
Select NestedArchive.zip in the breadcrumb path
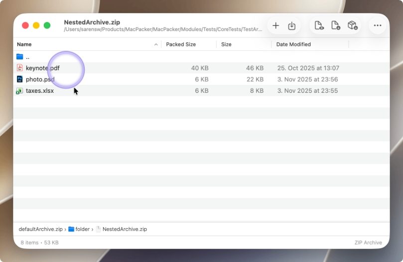coord(125,229)
